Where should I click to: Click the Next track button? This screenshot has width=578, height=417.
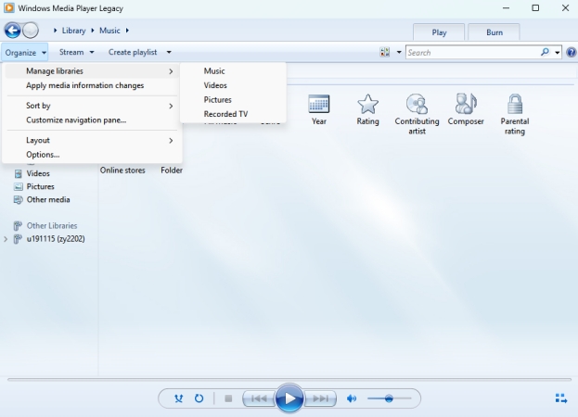pos(320,398)
